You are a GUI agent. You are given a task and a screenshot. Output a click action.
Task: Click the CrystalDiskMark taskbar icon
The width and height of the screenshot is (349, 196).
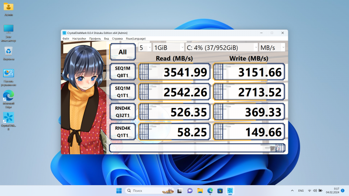[230, 191]
